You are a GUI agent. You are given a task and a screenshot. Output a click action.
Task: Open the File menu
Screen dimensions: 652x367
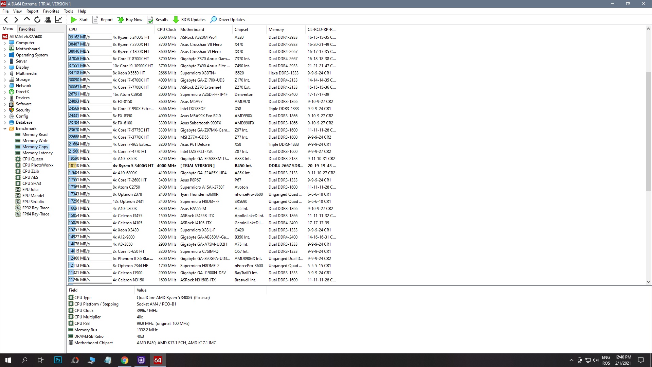[x=5, y=11]
